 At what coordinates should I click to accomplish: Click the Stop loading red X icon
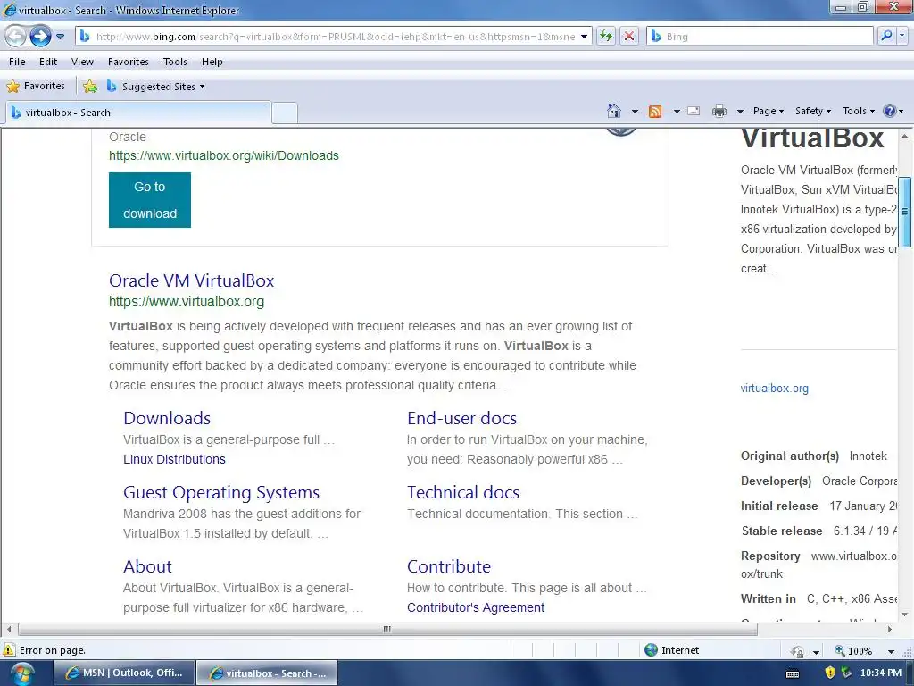point(629,36)
